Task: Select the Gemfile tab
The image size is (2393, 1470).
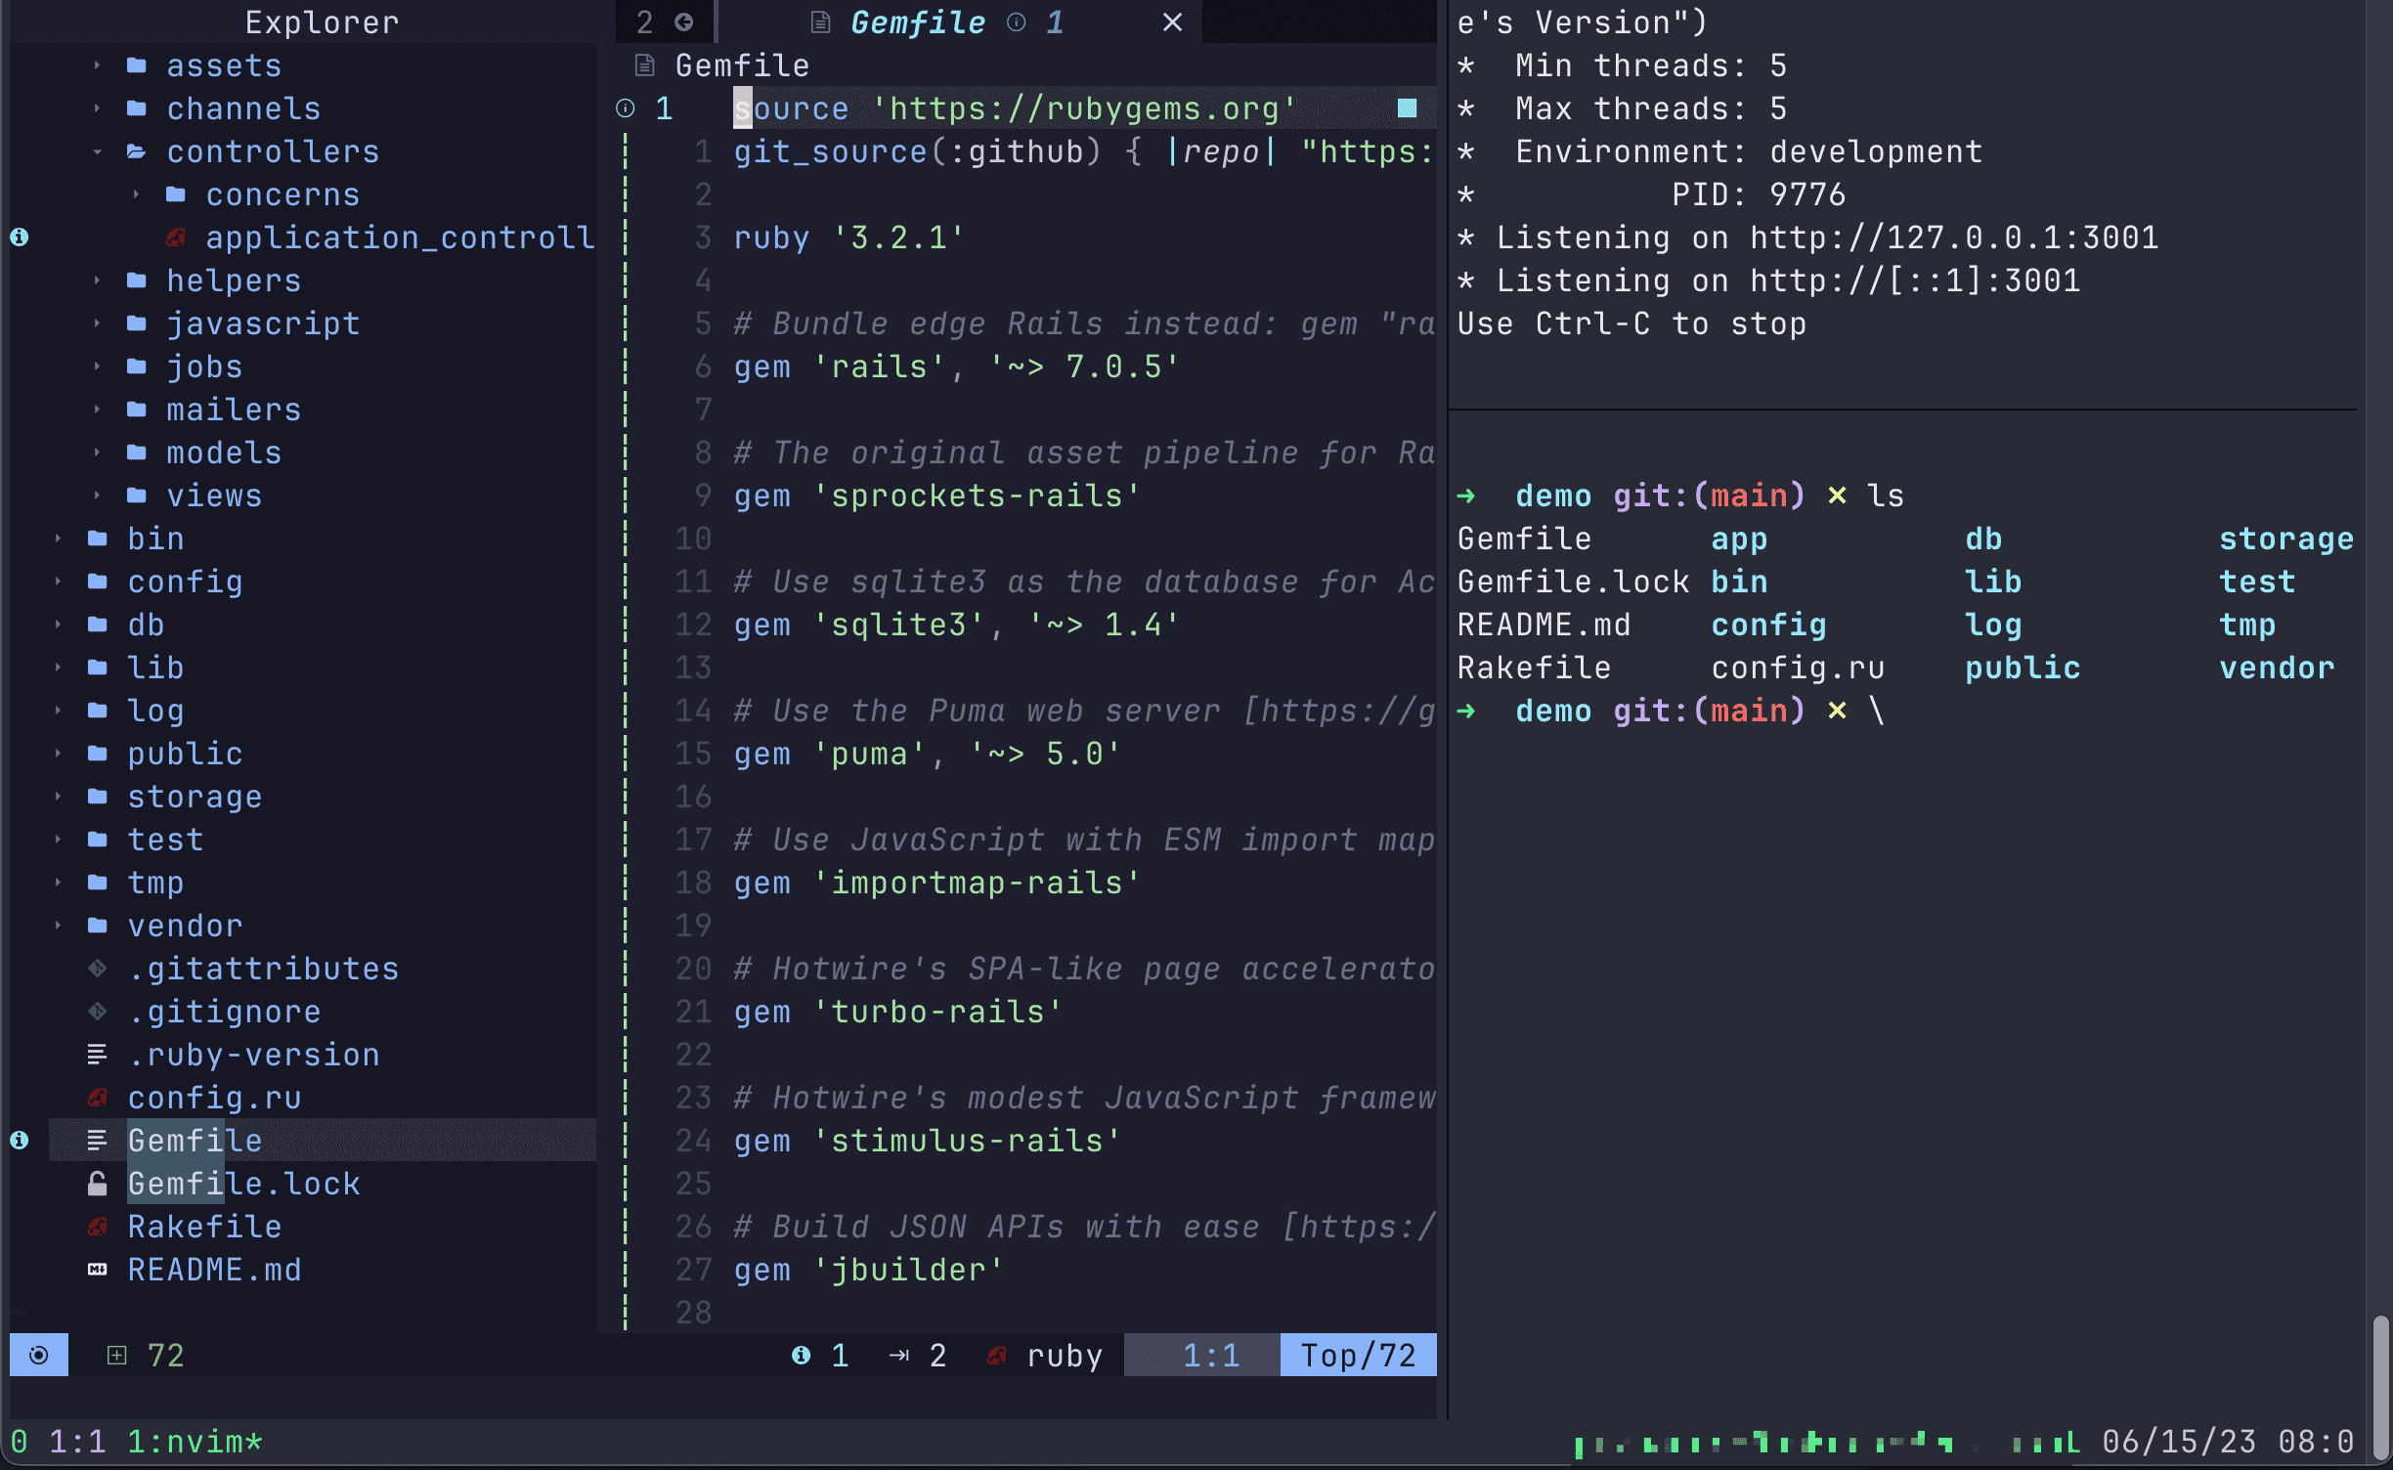Action: [x=917, y=22]
